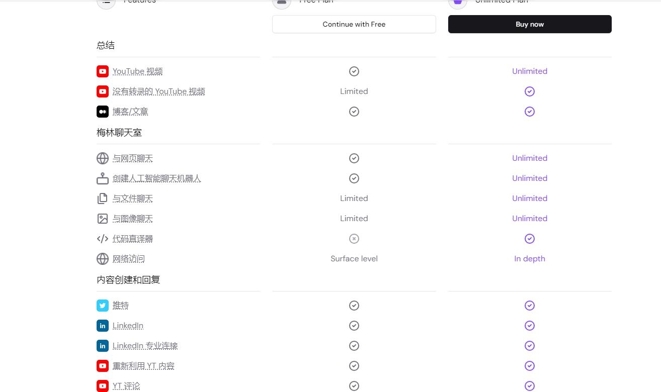Open the 与文件聊天 feature link
Screen dimensions: 661x392
pyautogui.click(x=133, y=199)
